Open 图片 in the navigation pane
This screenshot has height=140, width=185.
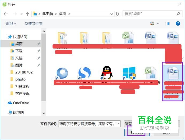(x=17, y=65)
